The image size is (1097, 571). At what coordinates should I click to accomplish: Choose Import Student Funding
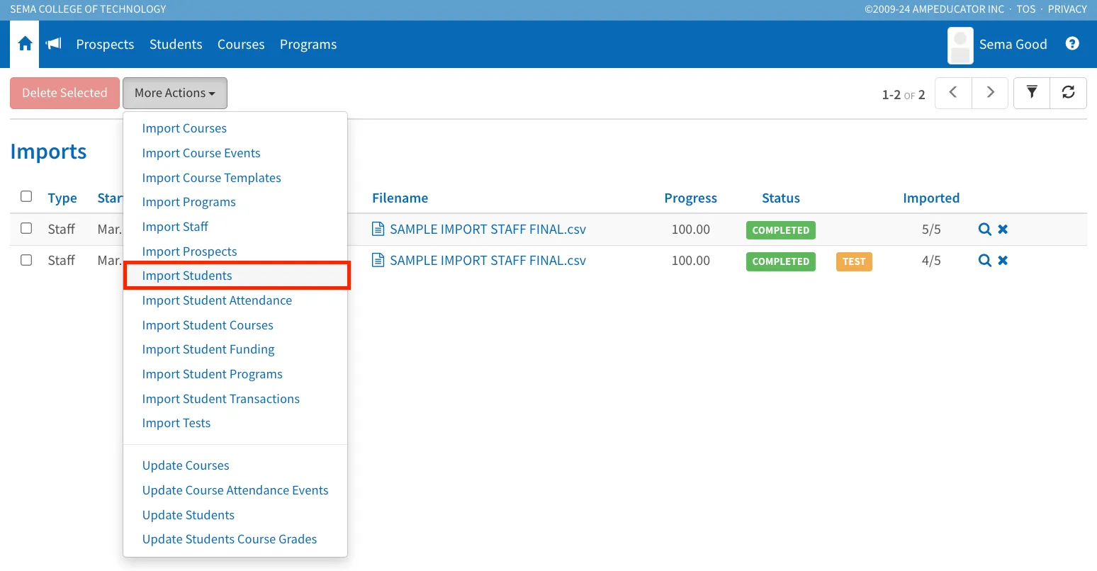coord(208,349)
